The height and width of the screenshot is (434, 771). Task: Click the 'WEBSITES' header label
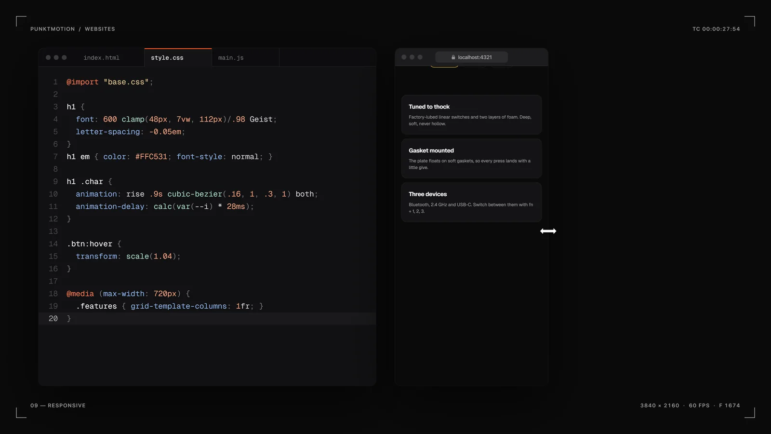pos(100,29)
